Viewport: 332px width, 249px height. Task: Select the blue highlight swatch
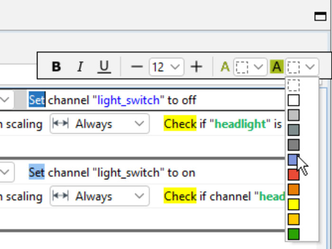[x=294, y=160]
